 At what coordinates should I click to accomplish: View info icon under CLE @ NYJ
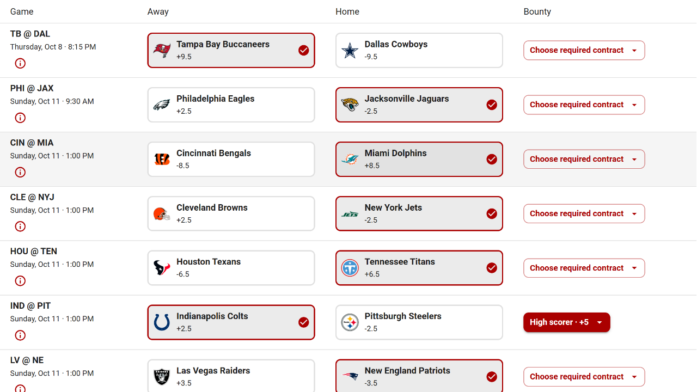(20, 226)
